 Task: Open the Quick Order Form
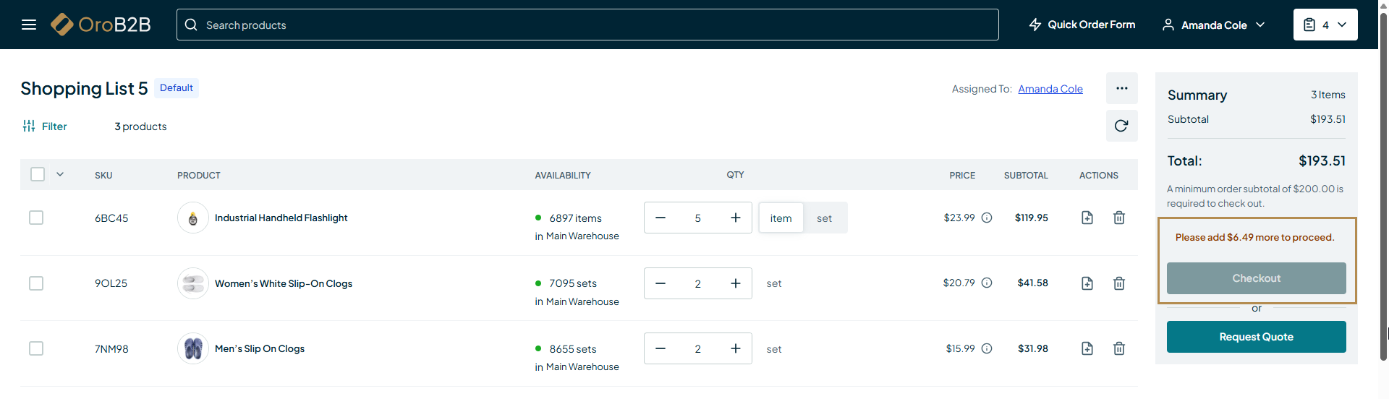click(x=1082, y=25)
